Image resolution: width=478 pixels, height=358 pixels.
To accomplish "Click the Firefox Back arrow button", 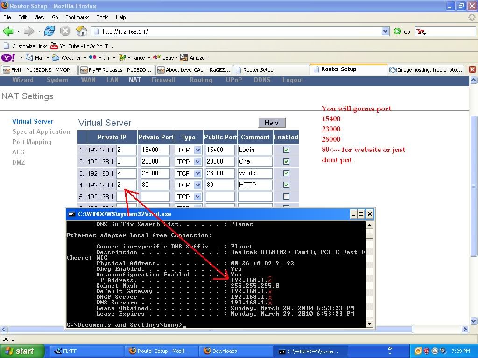I will (8, 31).
